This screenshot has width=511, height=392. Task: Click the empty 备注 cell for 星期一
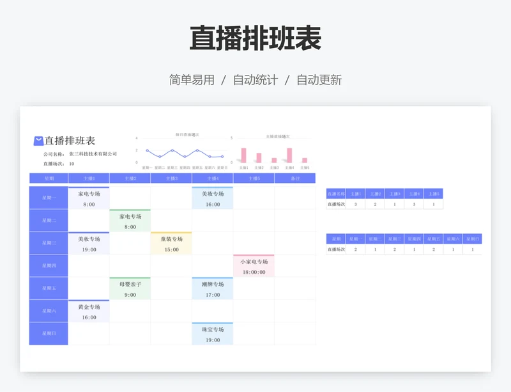click(x=295, y=198)
